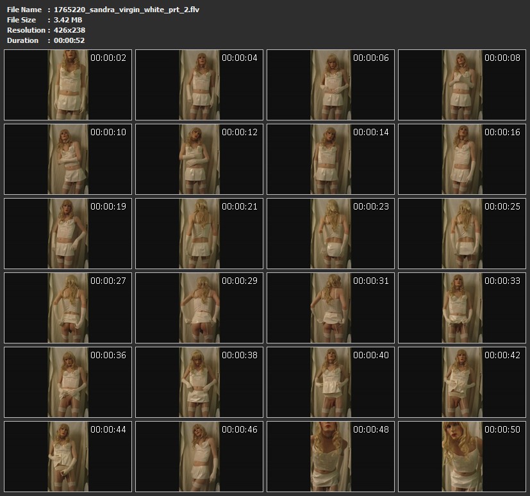
Task: Open the frame at 00:00:19
Action: pyautogui.click(x=68, y=233)
